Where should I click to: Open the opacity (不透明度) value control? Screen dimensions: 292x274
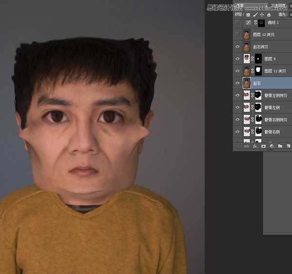click(290, 6)
